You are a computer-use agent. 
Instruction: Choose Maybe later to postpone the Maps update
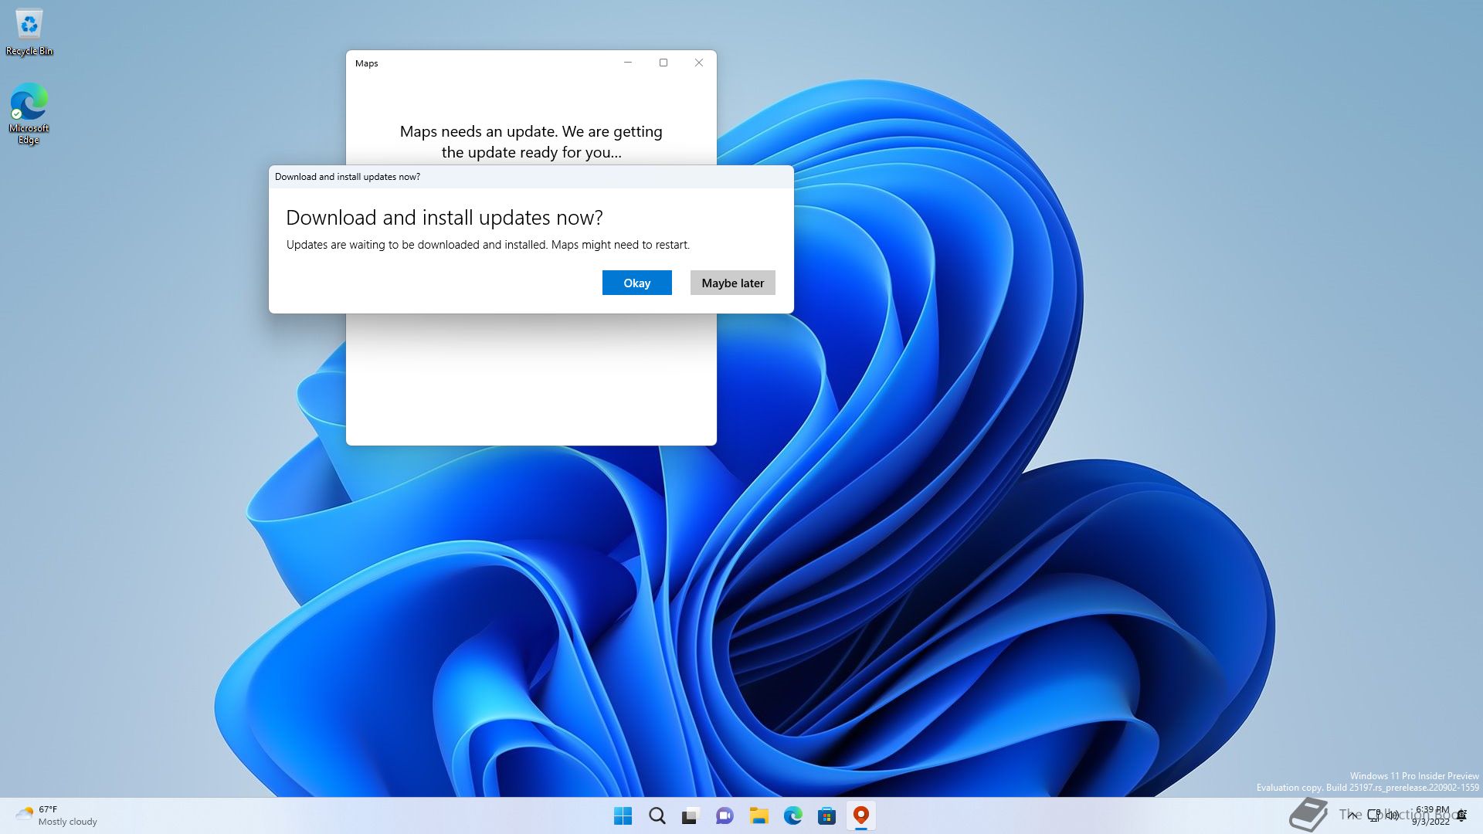(x=731, y=283)
